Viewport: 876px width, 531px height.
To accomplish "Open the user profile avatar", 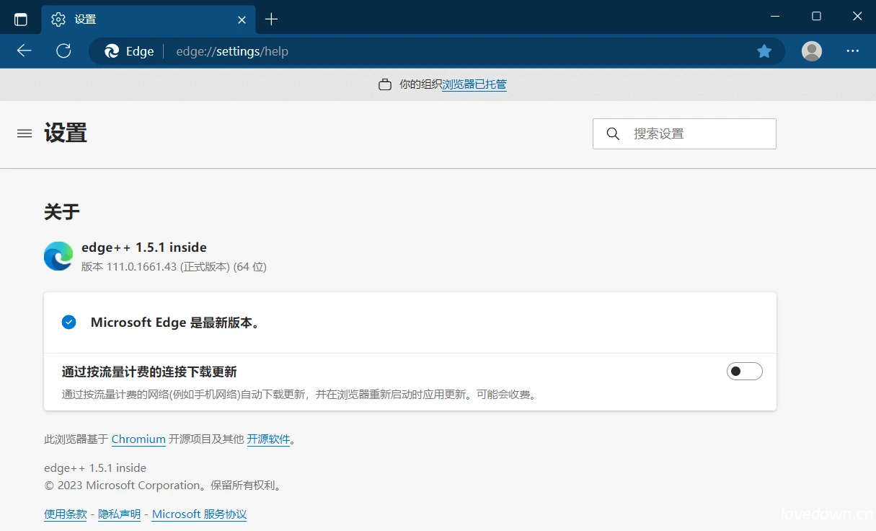I will pyautogui.click(x=811, y=51).
